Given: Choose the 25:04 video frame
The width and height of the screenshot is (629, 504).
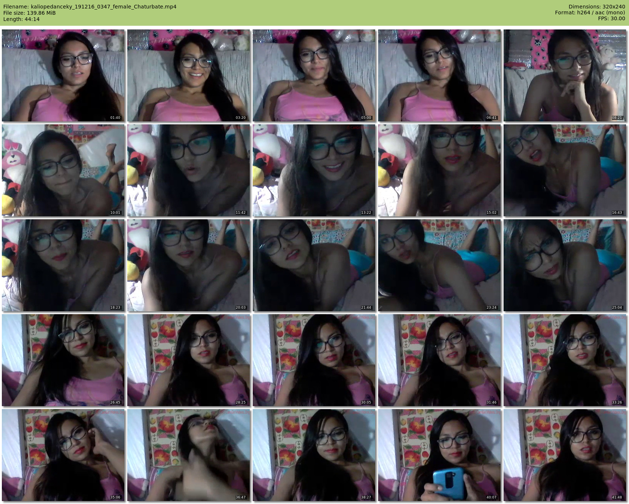Looking at the screenshot, I should tap(565, 265).
